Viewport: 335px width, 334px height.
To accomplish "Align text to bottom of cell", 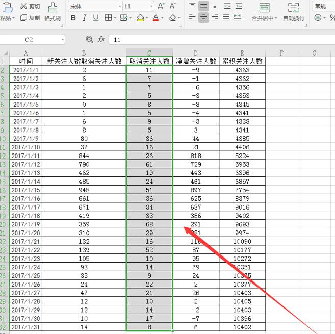I will coord(215,6).
